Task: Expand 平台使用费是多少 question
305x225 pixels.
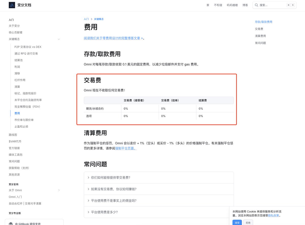Action: click(x=159, y=212)
